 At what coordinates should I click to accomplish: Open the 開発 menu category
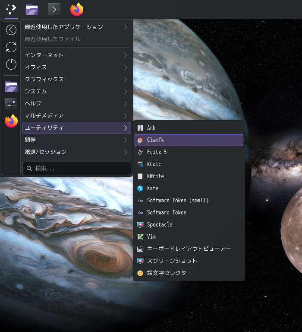(77, 140)
